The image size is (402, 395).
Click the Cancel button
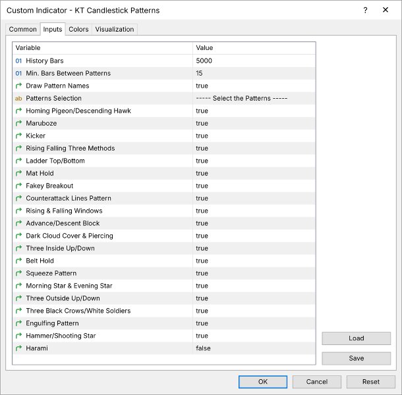pos(316,382)
